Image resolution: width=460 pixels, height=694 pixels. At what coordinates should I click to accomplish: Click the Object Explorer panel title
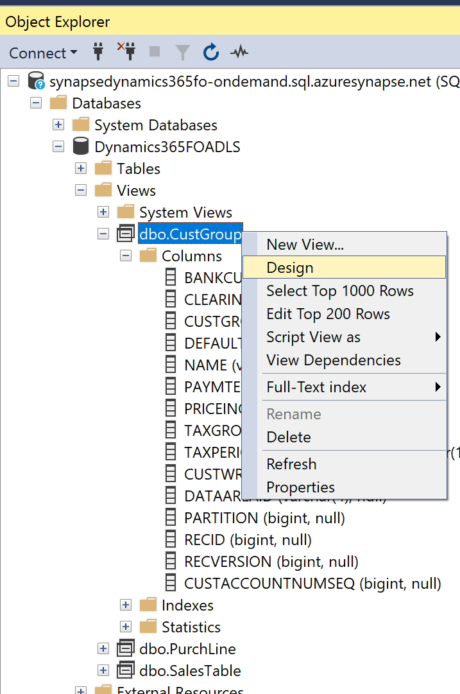(x=58, y=22)
